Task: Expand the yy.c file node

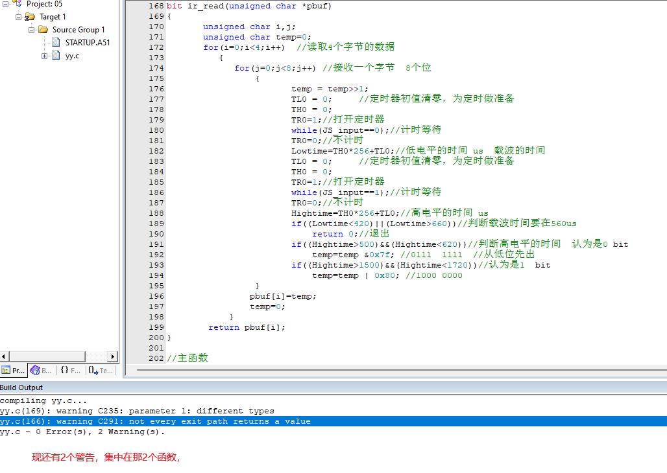Action: pyautogui.click(x=45, y=56)
